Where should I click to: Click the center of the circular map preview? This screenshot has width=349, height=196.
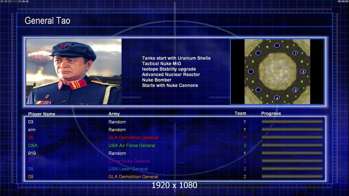click(277, 72)
